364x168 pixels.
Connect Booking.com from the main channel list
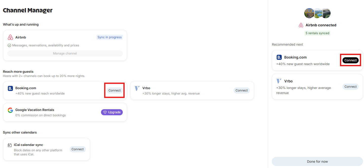[114, 90]
